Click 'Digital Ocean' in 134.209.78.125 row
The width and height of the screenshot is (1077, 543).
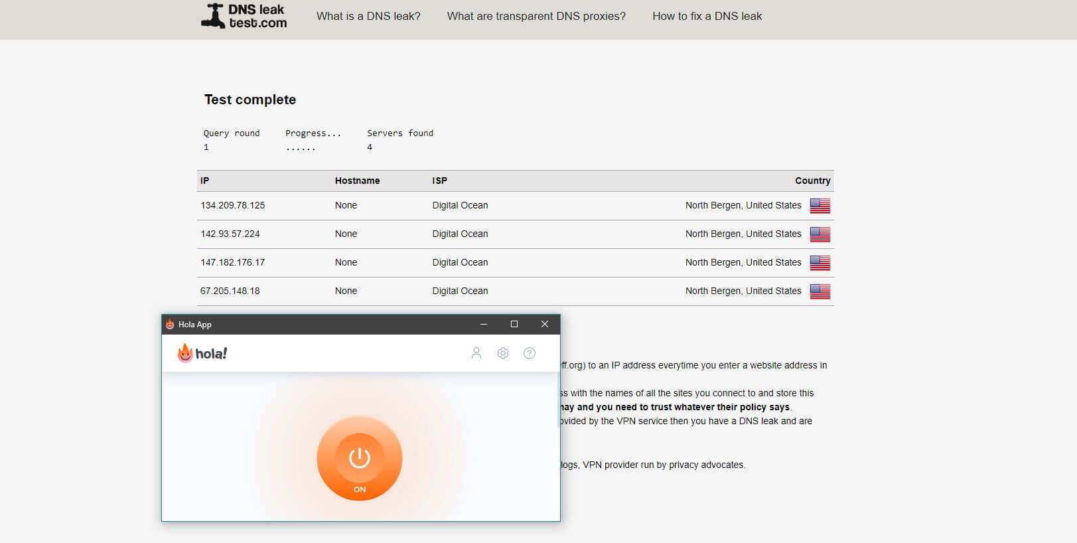460,205
